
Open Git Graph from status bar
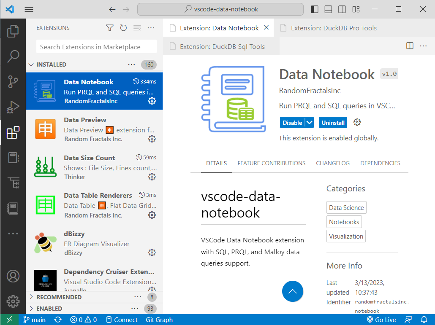click(x=159, y=320)
